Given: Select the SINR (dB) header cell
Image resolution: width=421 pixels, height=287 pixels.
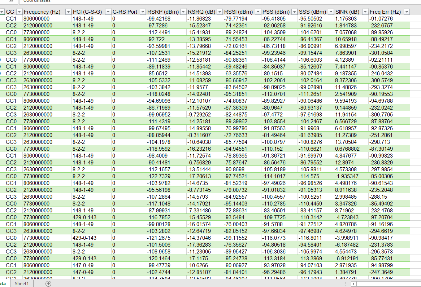Looking at the screenshot, I should [x=351, y=12].
